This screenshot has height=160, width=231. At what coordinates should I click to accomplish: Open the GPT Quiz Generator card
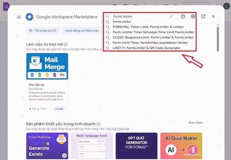[136, 146]
